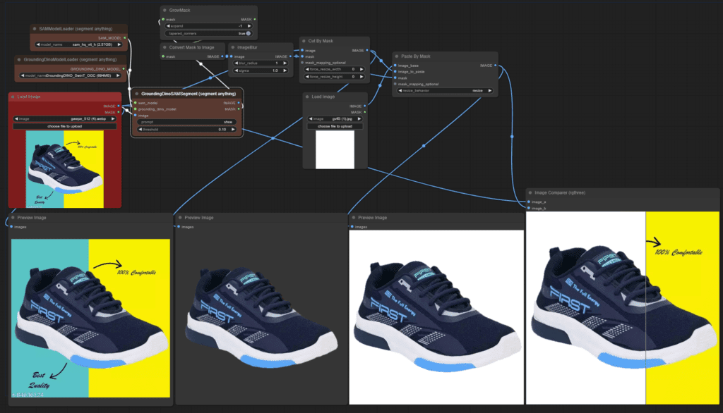The width and height of the screenshot is (723, 413).
Task: Decrease GrowMask expand value with left arrow
Action: [169, 26]
